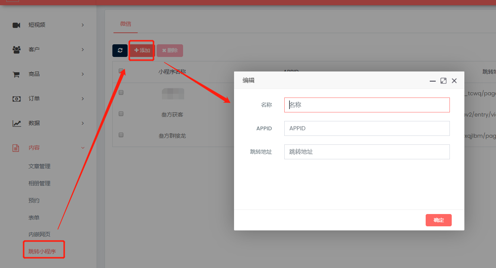Expand the 数据 menu chevron

tap(83, 123)
